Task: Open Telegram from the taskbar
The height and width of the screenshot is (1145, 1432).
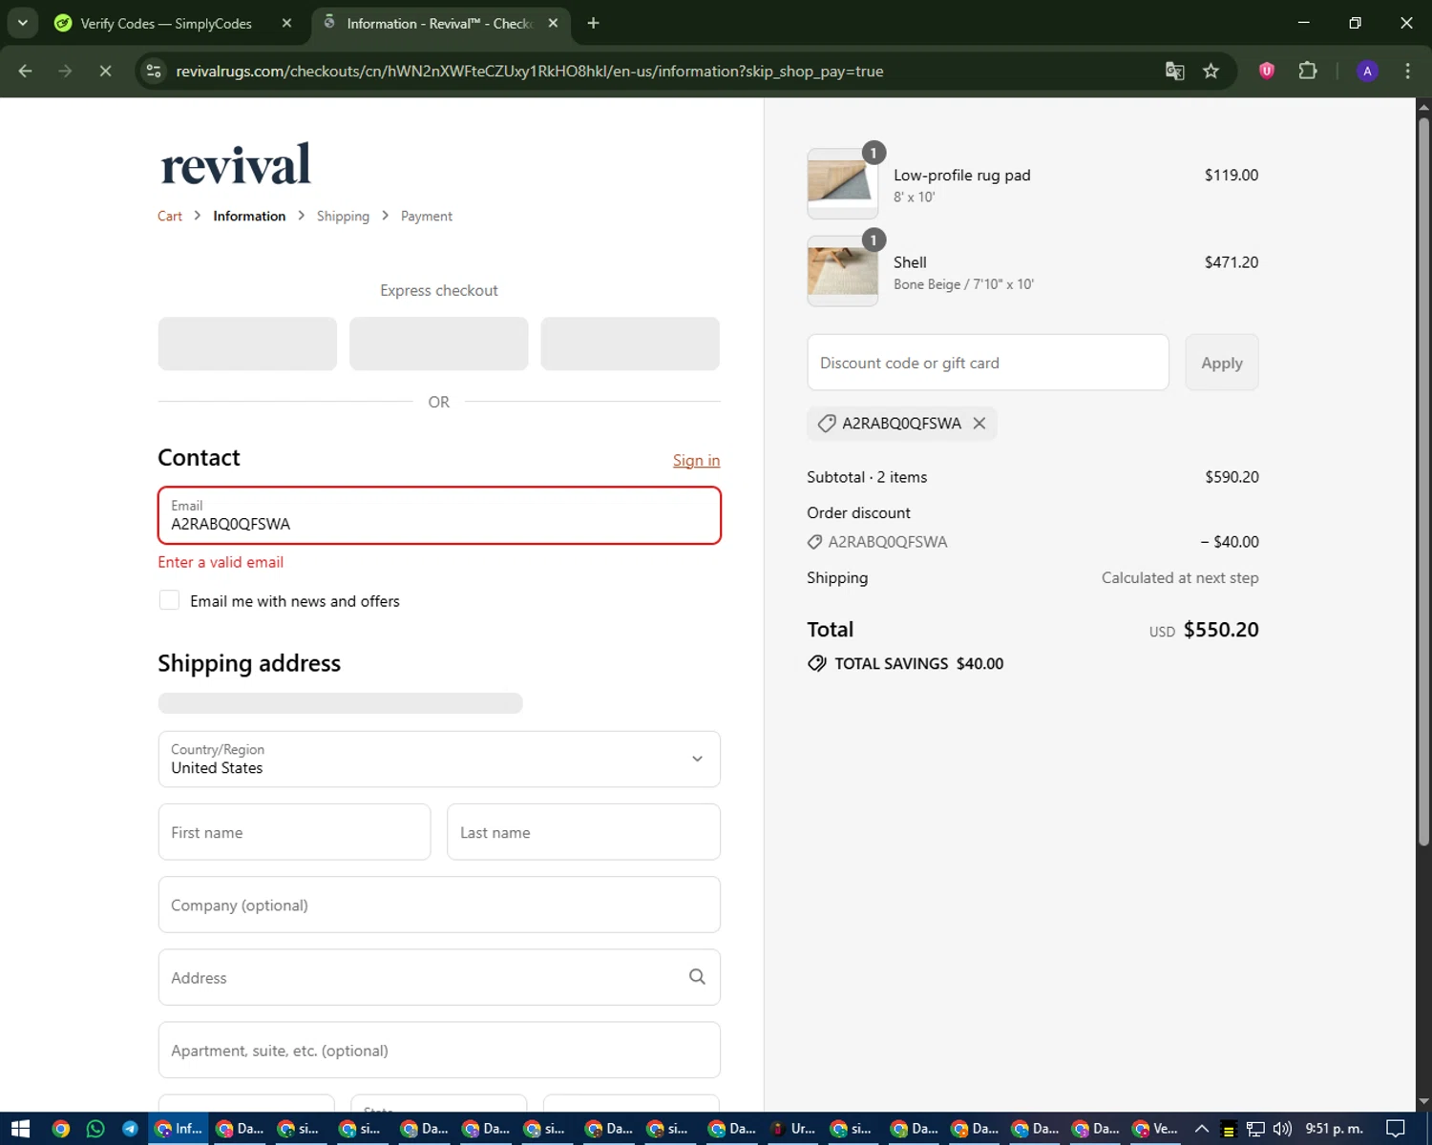Action: (x=130, y=1129)
